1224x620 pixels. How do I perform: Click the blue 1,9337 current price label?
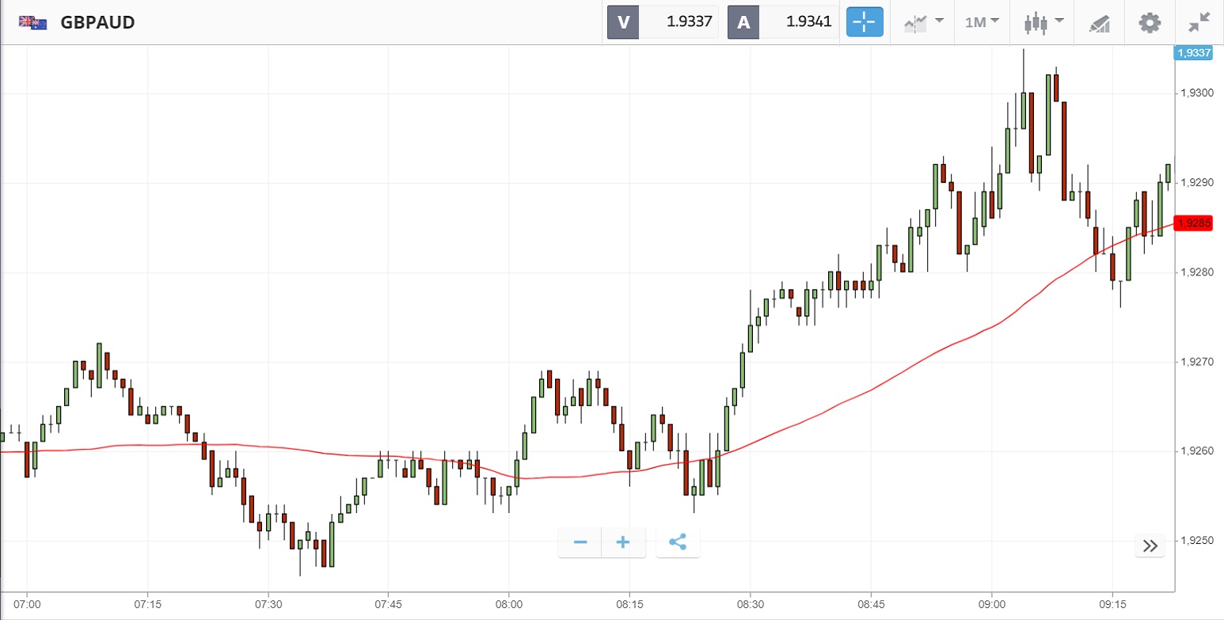pyautogui.click(x=1193, y=53)
